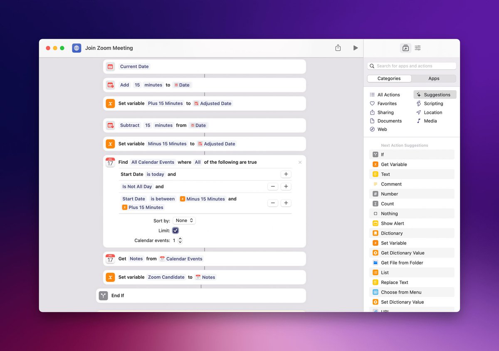Add the Set Variable suggested action

412,243
